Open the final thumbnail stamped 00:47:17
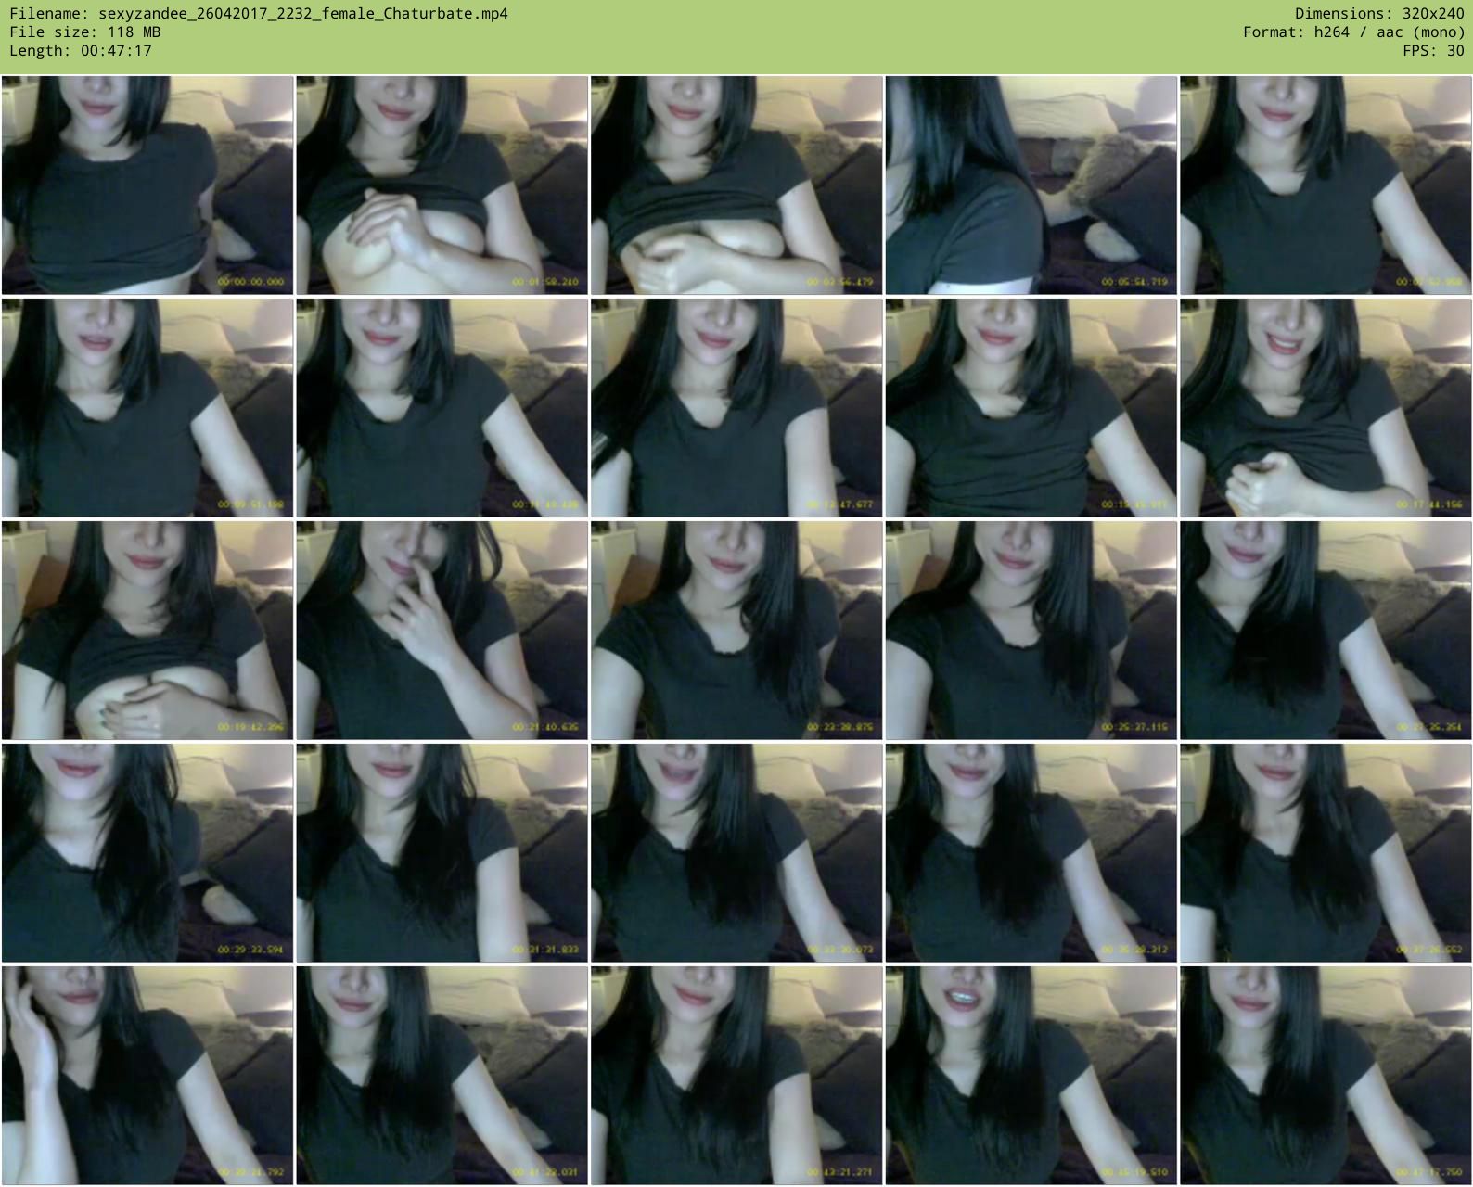The width and height of the screenshot is (1473, 1187). 1326,1076
